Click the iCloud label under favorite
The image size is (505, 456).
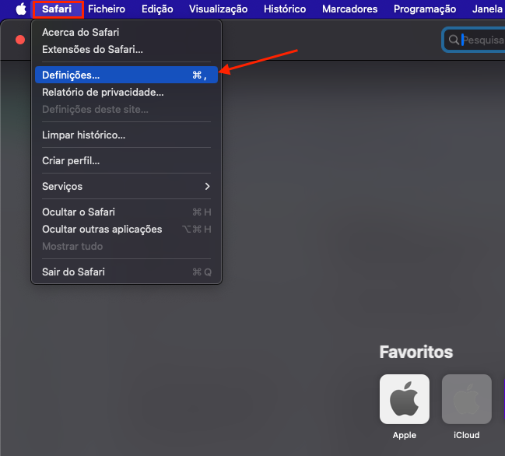tap(467, 435)
